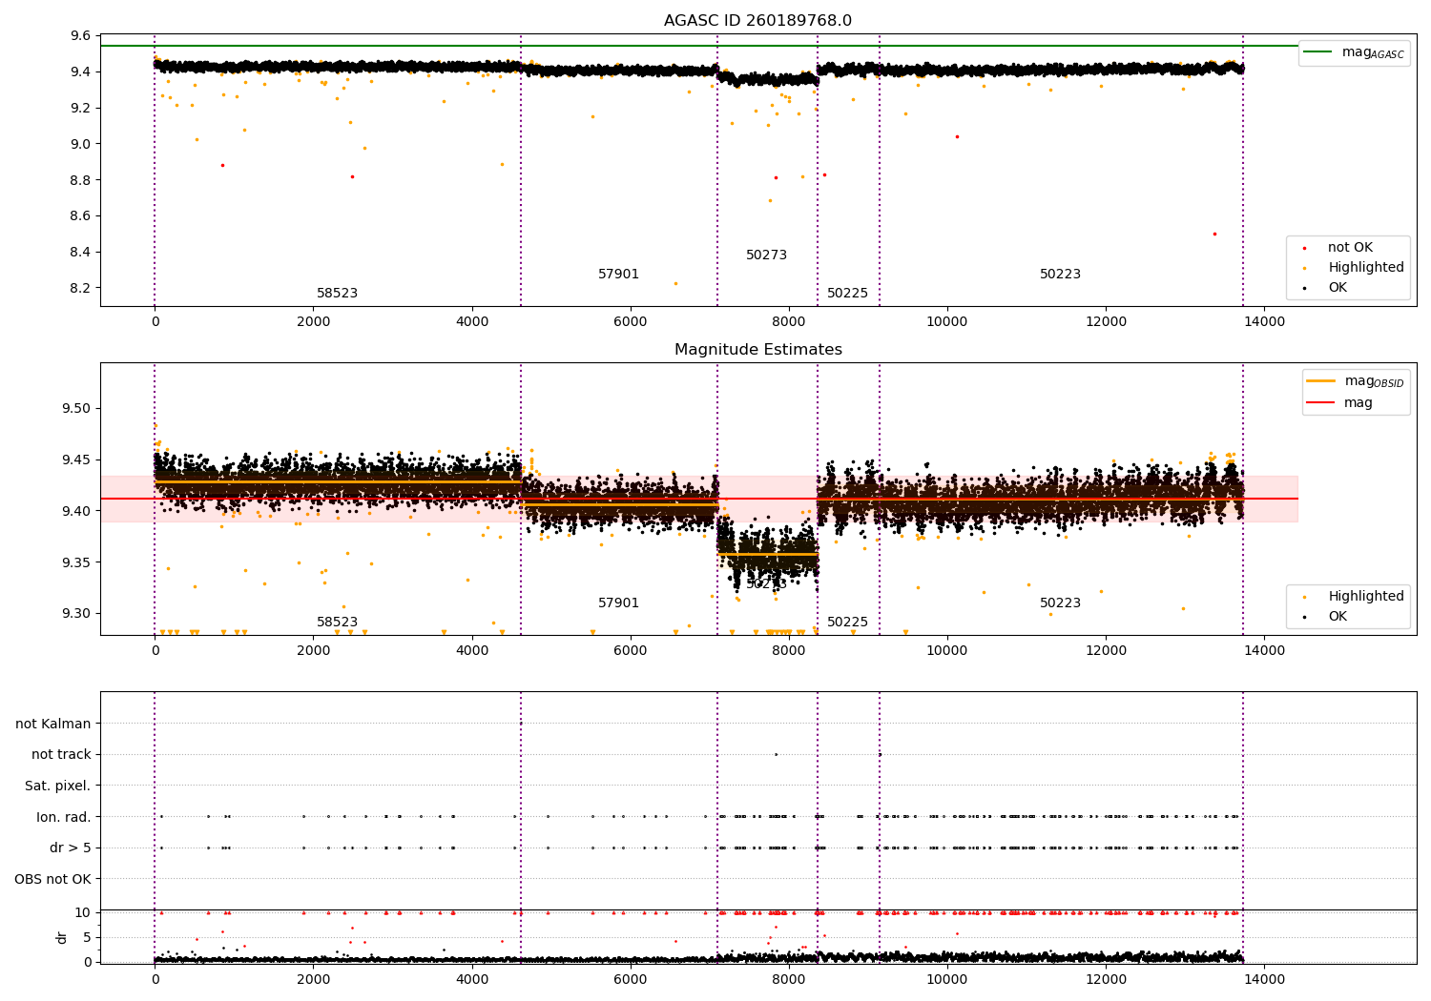
Task: Click the 9.6 tick on the top y-axis
Action: point(81,36)
